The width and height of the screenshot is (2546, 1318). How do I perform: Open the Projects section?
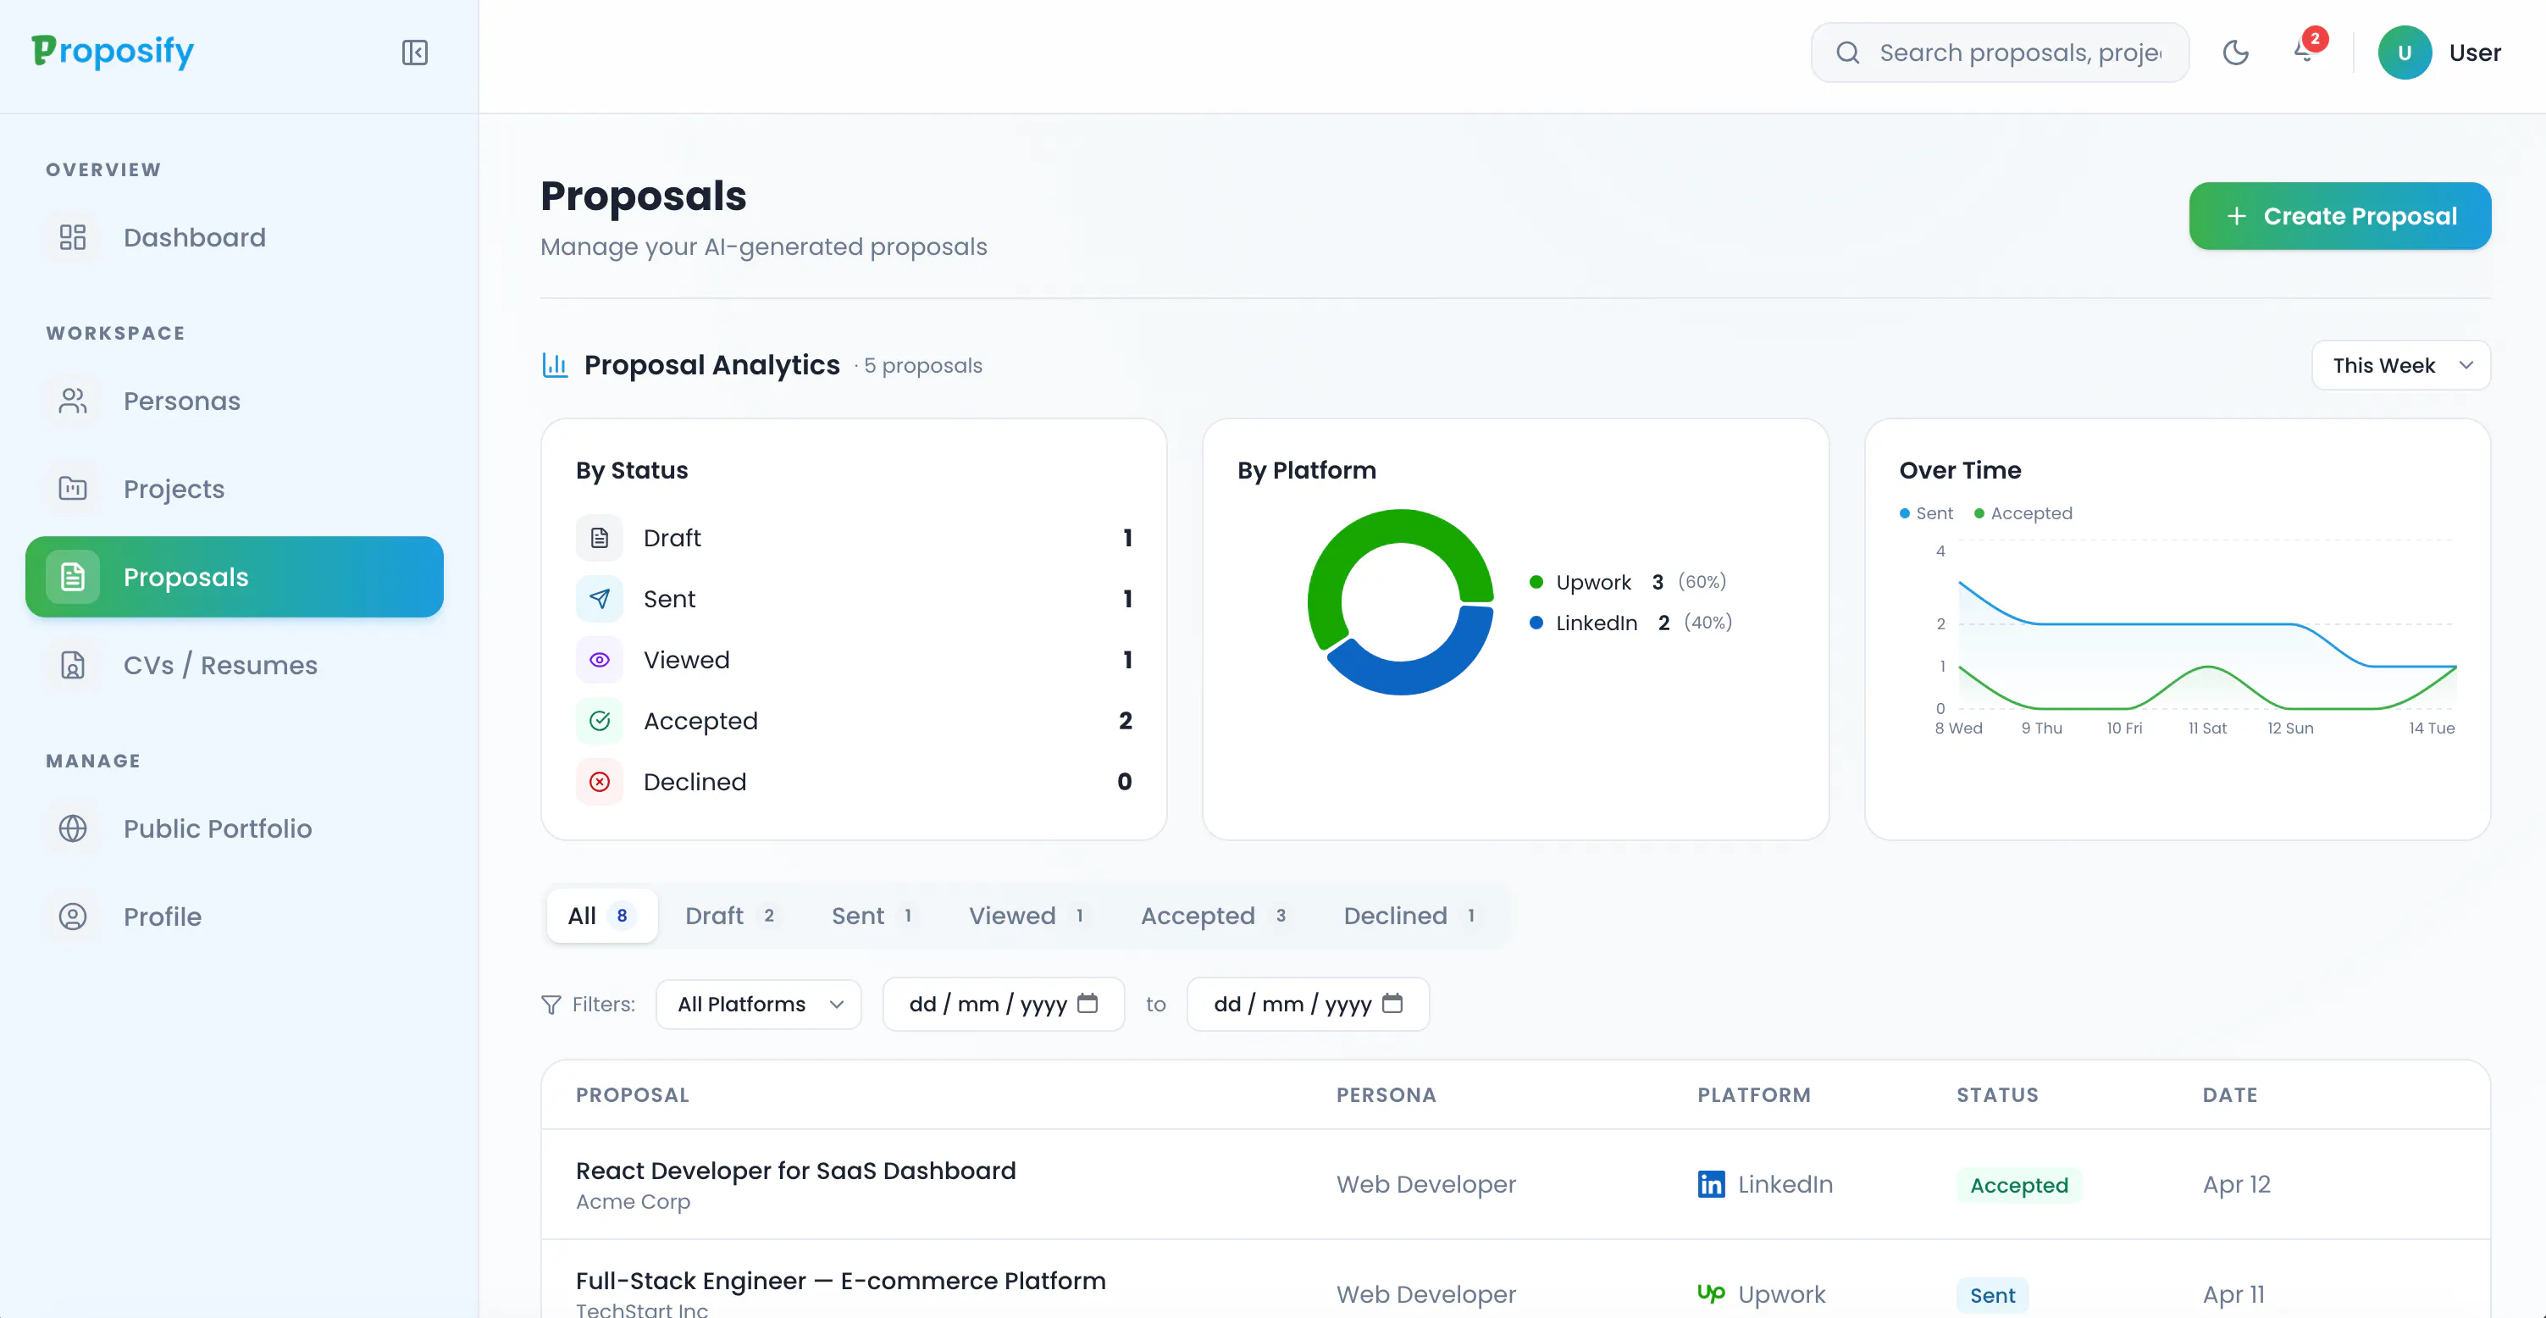coord(235,489)
